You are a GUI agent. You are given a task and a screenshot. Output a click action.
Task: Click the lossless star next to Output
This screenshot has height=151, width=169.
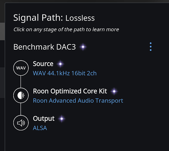[x=62, y=119]
